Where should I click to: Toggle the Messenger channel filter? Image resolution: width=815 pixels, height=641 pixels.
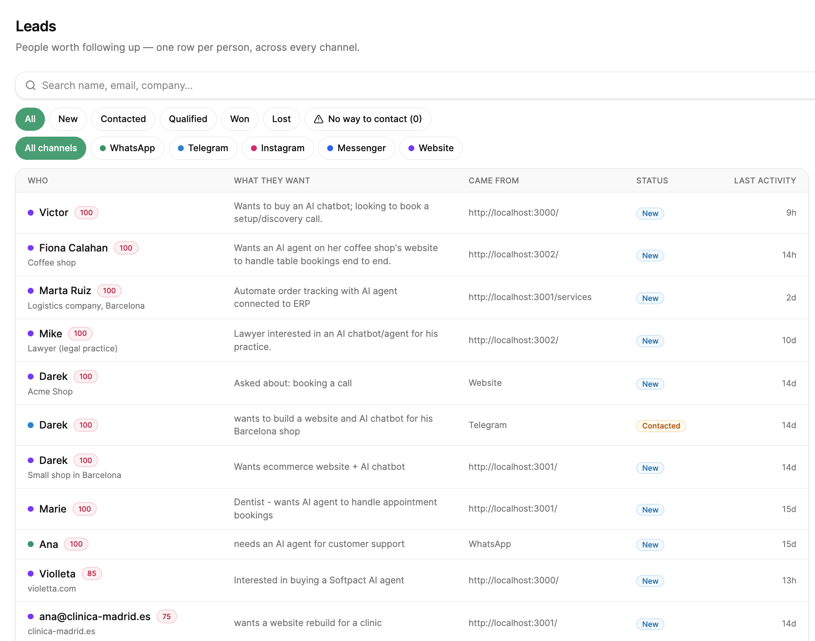pyautogui.click(x=356, y=148)
